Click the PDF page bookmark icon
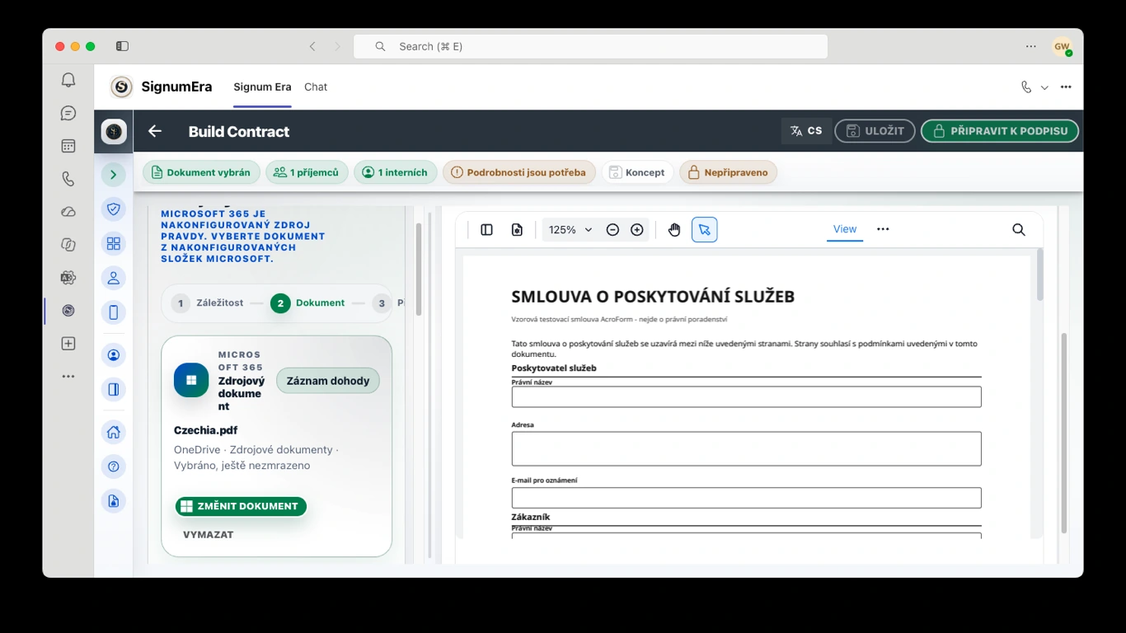 [517, 230]
